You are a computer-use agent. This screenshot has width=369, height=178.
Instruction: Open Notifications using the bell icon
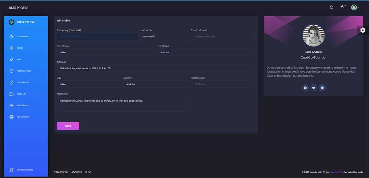[x=11, y=71]
